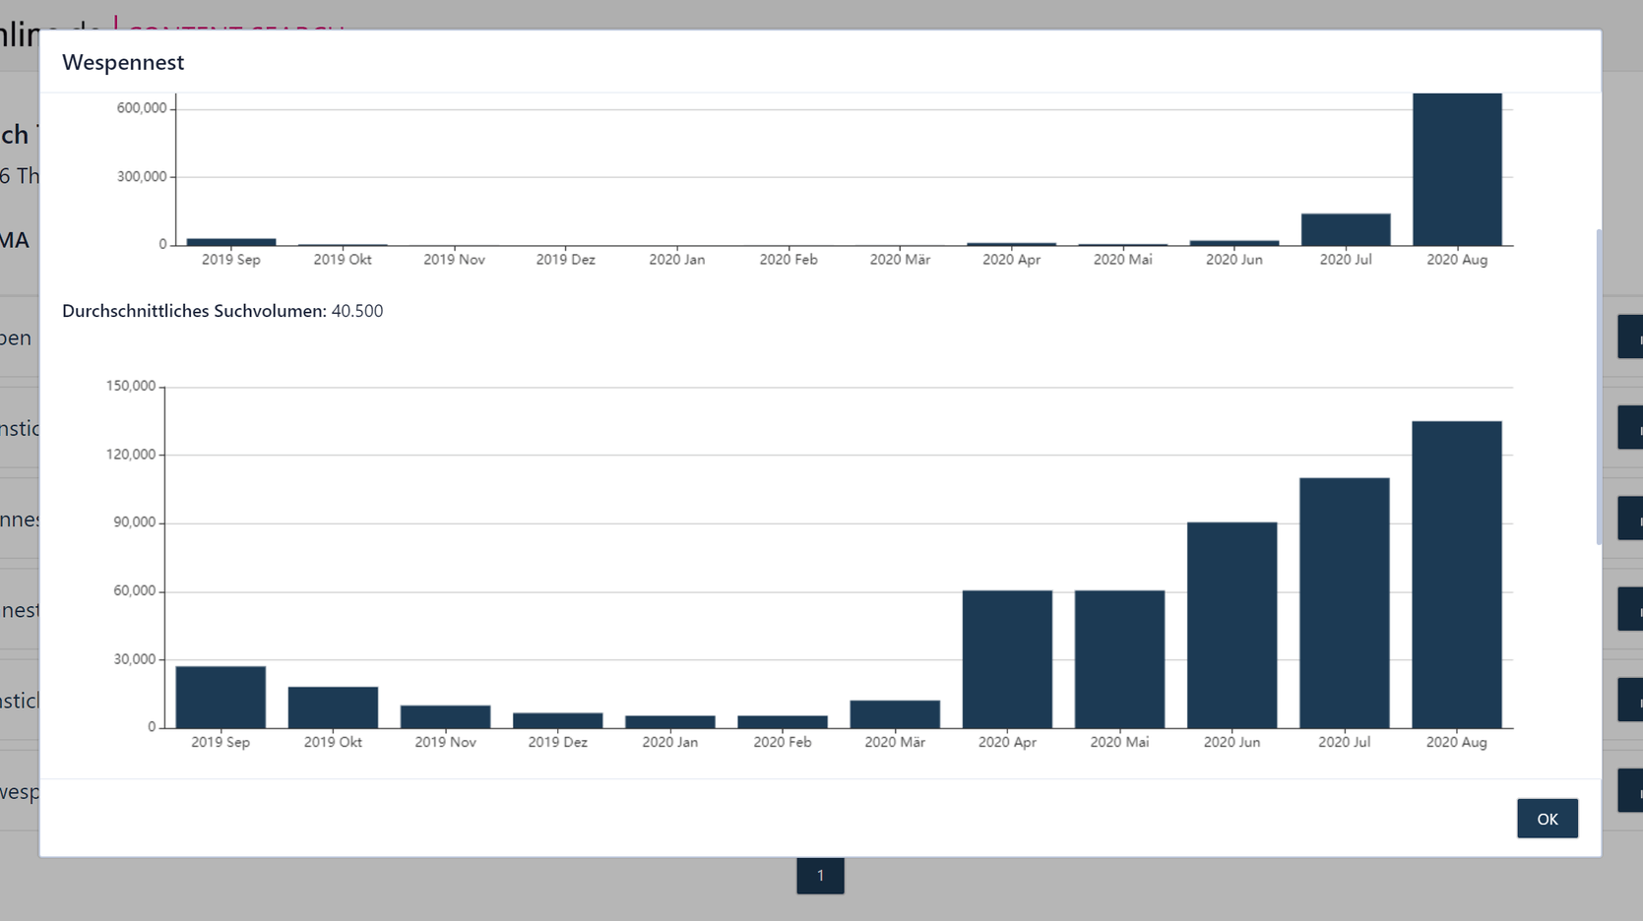Click the 2020 Jun bar in lower chart

1232,626
